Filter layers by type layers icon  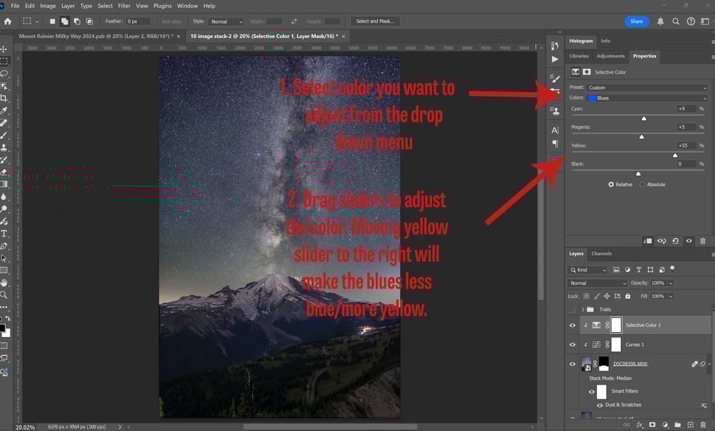pos(639,270)
